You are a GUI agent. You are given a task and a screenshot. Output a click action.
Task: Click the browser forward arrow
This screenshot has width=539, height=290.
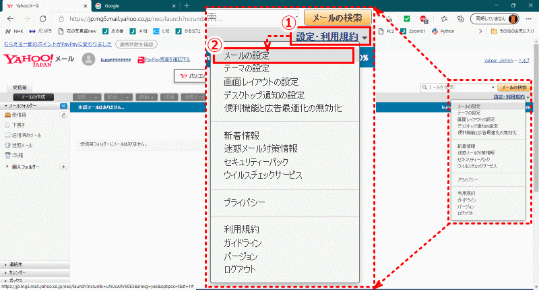tap(26, 19)
